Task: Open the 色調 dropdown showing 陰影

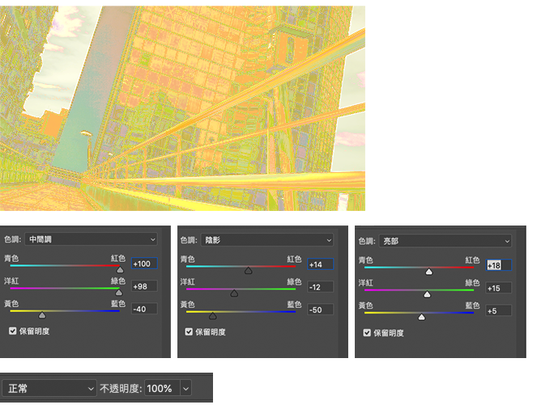Action: tap(267, 240)
